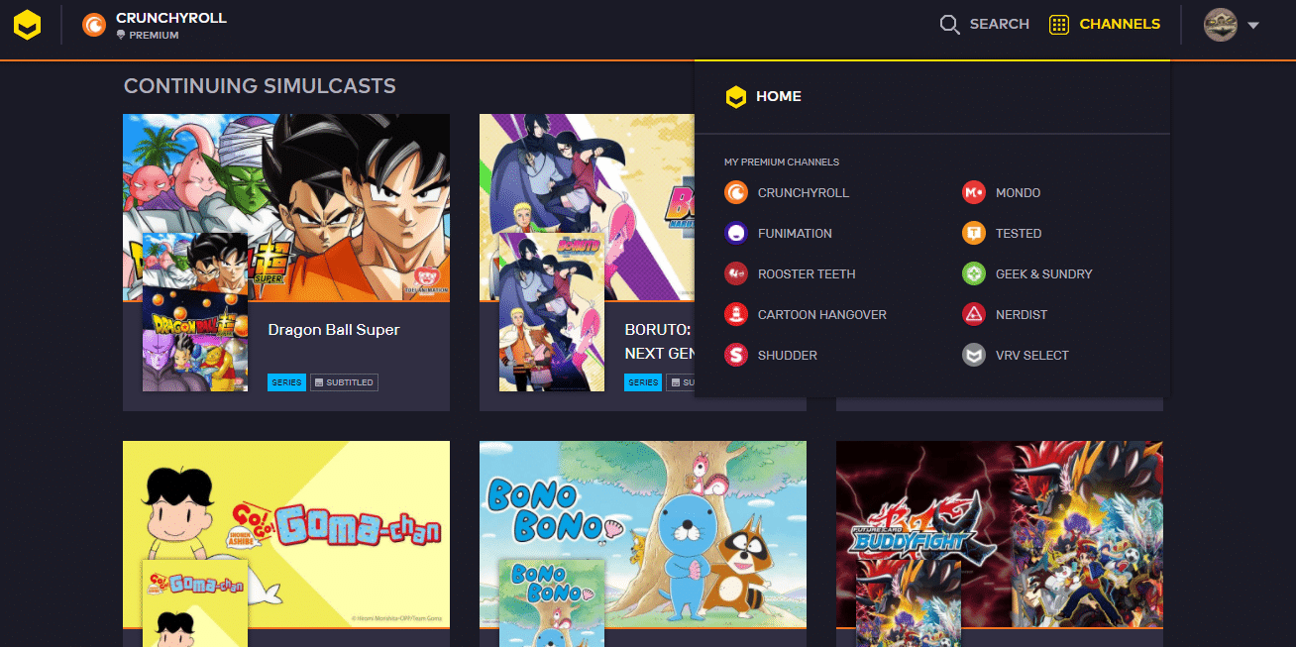Open the Dragon Ball Super title link
Viewport: 1296px width, 647px height.
(334, 330)
